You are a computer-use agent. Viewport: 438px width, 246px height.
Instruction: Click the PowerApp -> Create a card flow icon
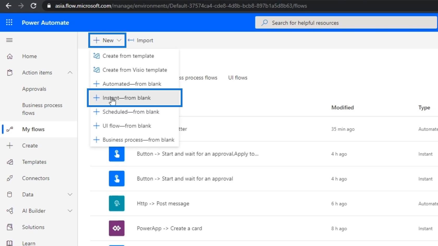point(117,228)
